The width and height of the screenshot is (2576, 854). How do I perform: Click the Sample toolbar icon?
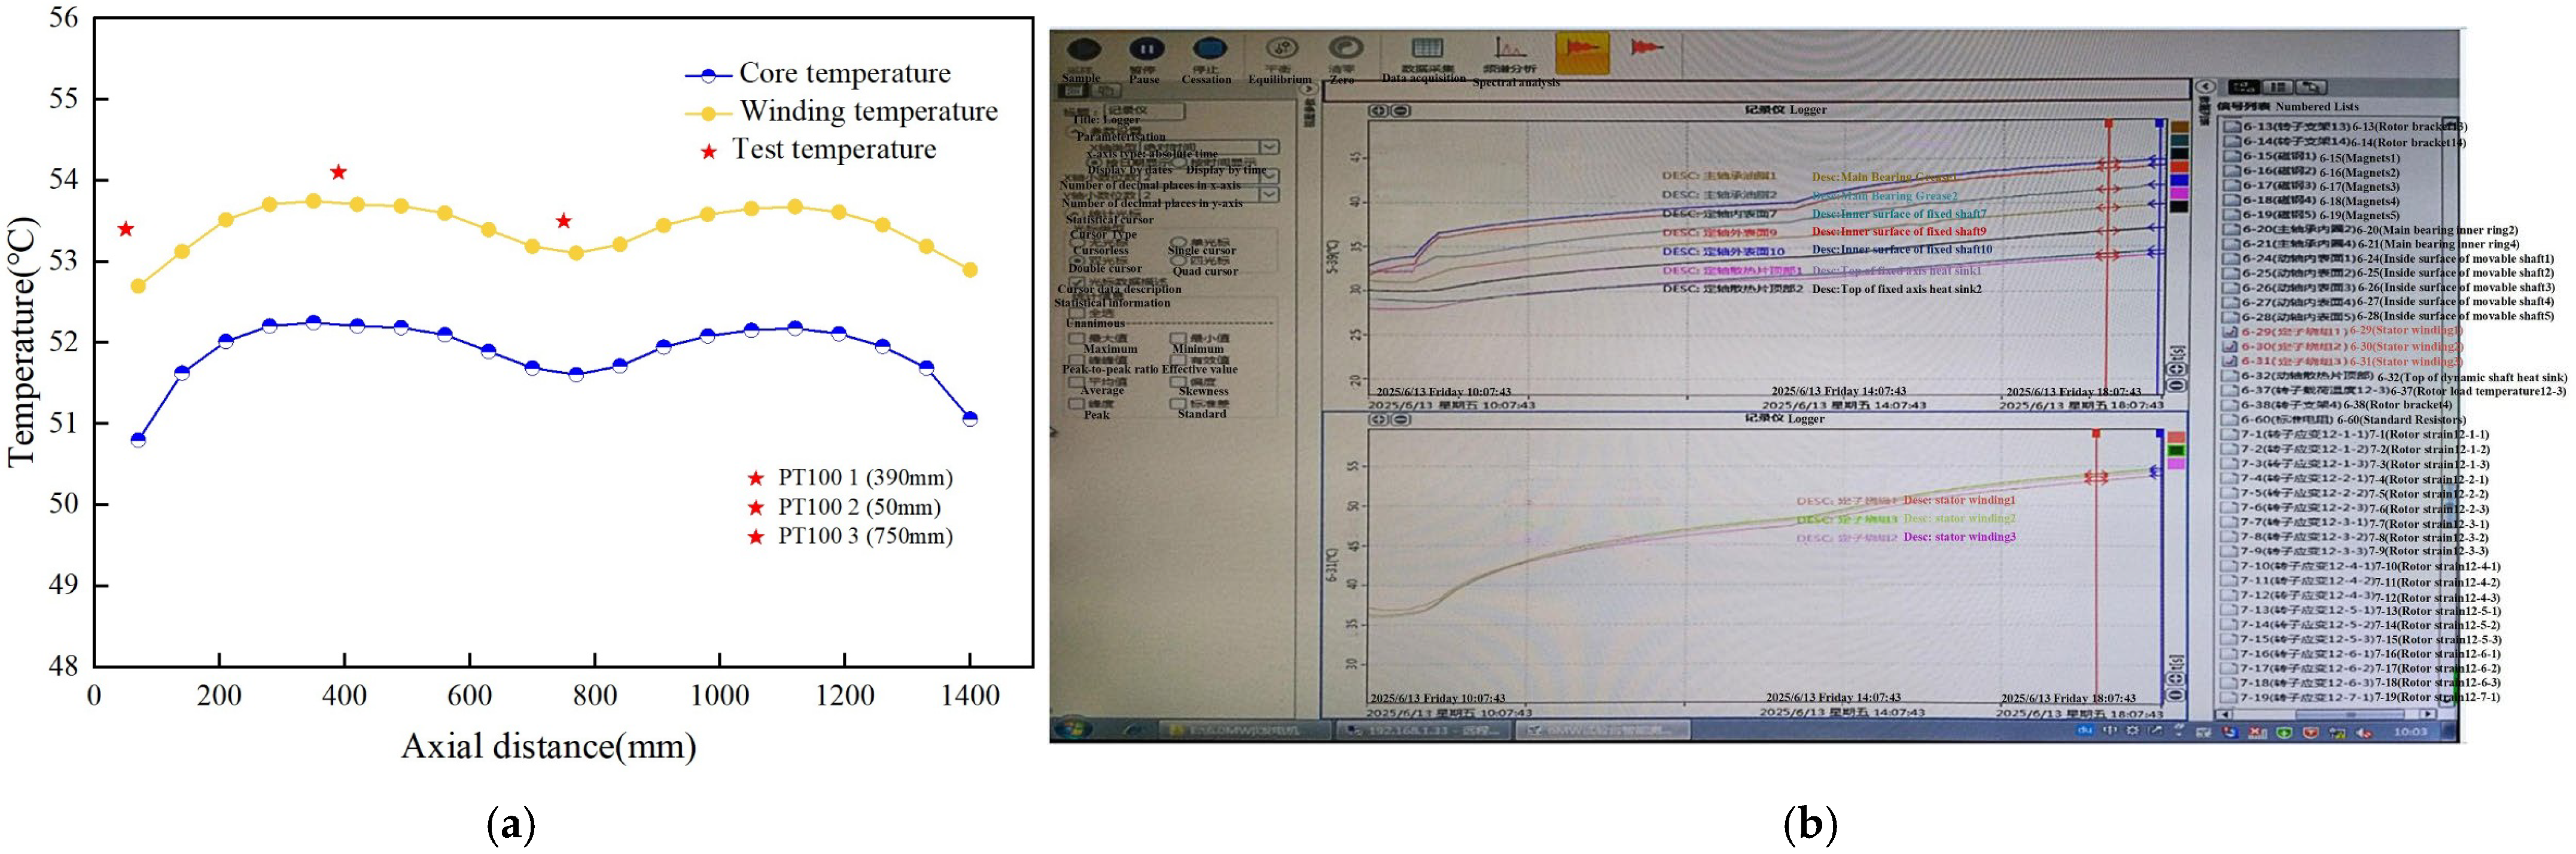[1084, 50]
